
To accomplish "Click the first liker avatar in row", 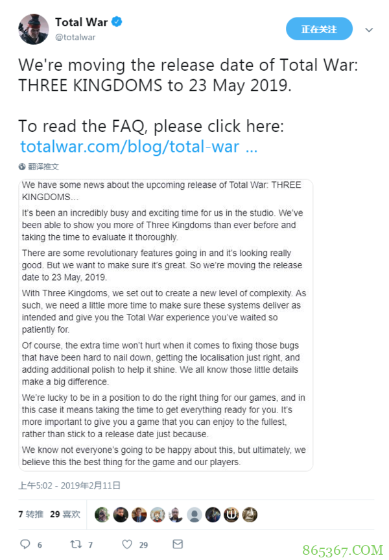I will [102, 515].
